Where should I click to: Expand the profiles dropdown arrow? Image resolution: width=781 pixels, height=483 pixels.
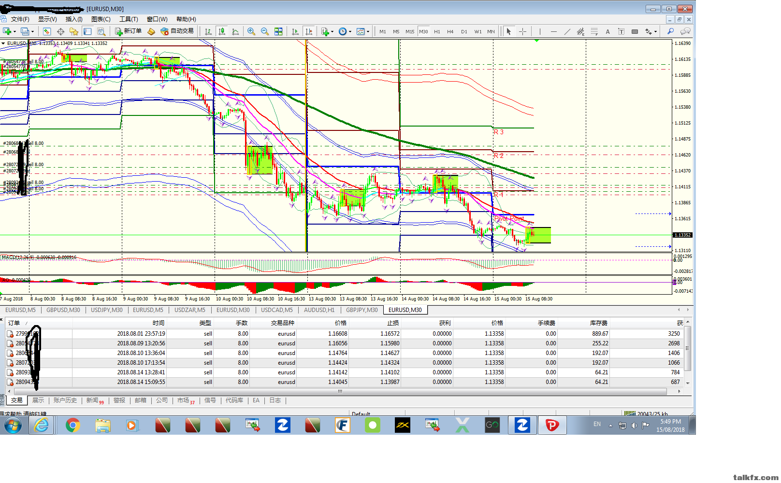pyautogui.click(x=32, y=31)
